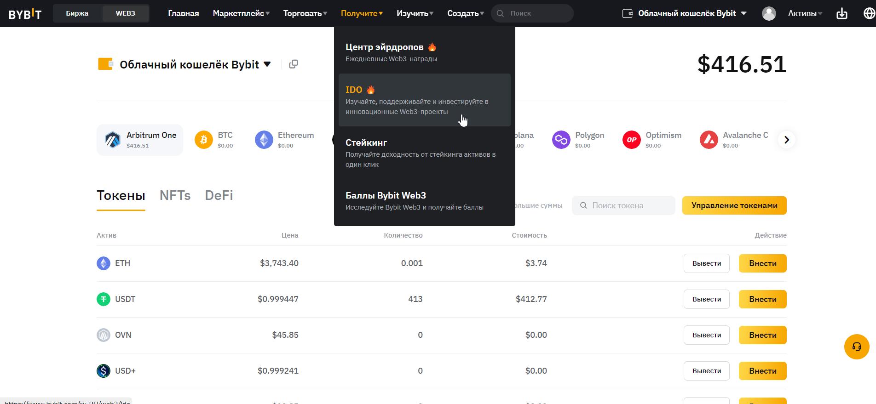The image size is (876, 404).
Task: Click the download app icon
Action: click(841, 13)
